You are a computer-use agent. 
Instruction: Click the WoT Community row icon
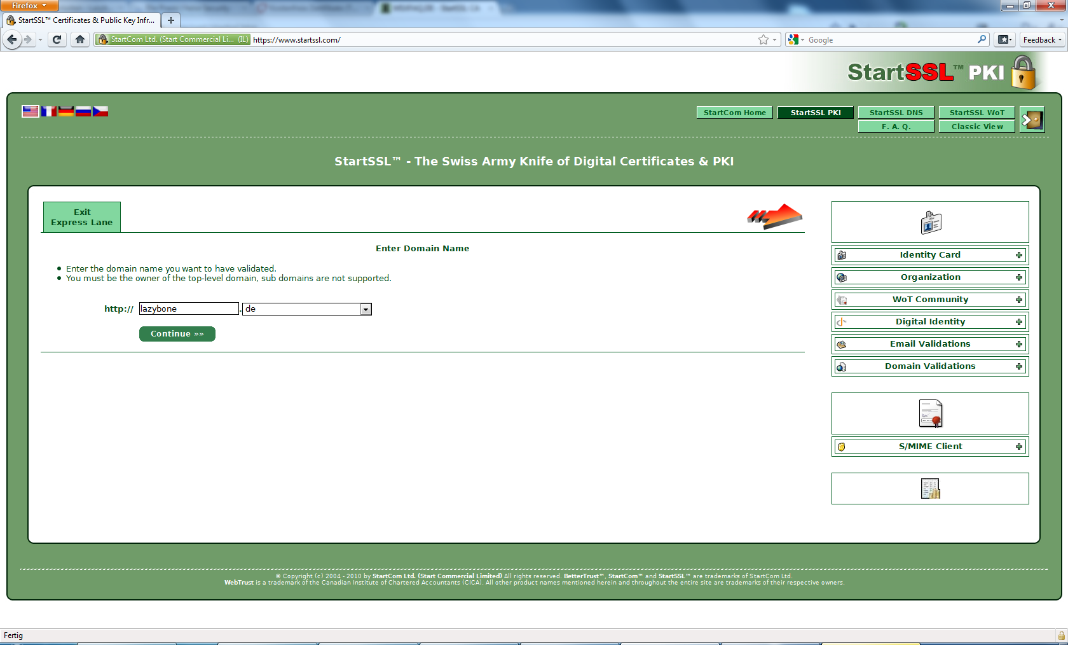click(842, 300)
